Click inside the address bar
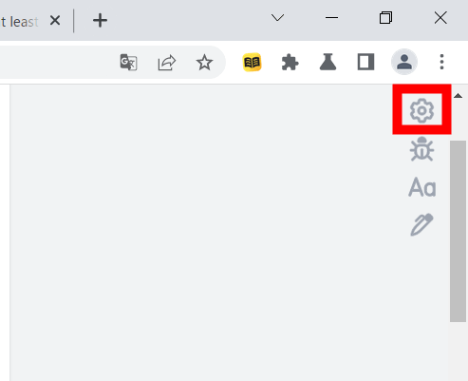 click(57, 62)
